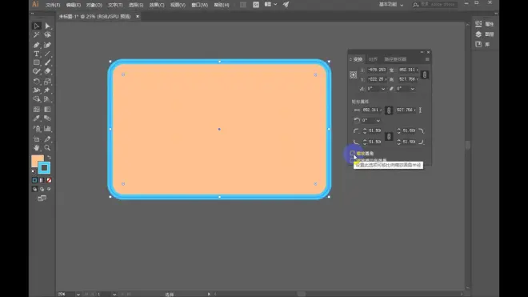Open artboard navigation dropdown in status bar
The height and width of the screenshot is (297, 528).
pos(114,295)
